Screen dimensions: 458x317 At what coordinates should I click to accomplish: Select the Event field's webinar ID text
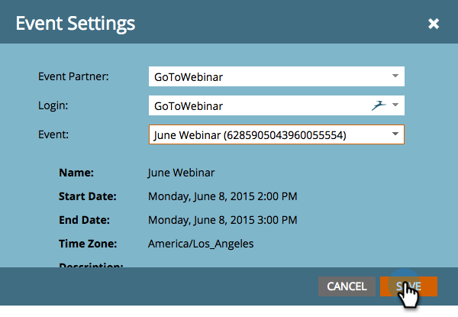coord(285,135)
